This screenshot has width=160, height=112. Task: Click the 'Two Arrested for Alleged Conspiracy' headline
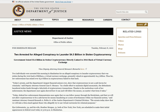(x=63, y=55)
